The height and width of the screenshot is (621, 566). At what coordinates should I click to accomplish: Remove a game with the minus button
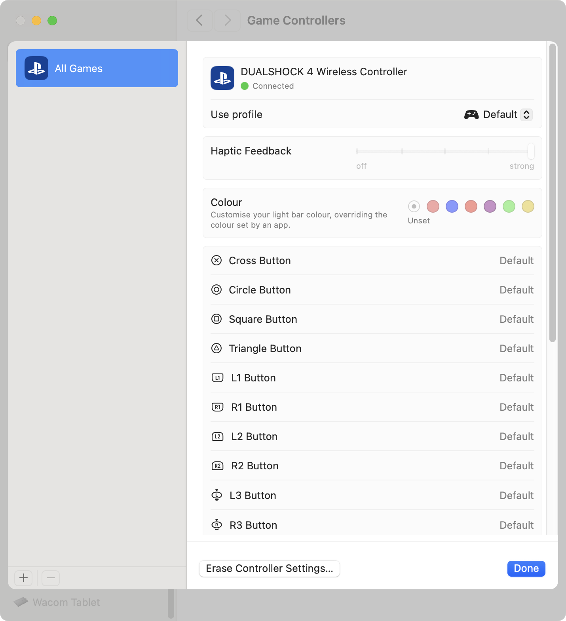[x=51, y=578]
